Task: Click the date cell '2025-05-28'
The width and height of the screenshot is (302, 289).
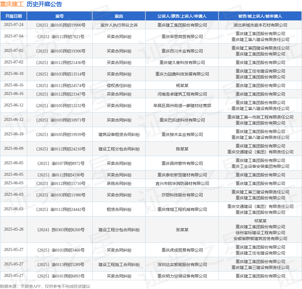Action: [14, 229]
